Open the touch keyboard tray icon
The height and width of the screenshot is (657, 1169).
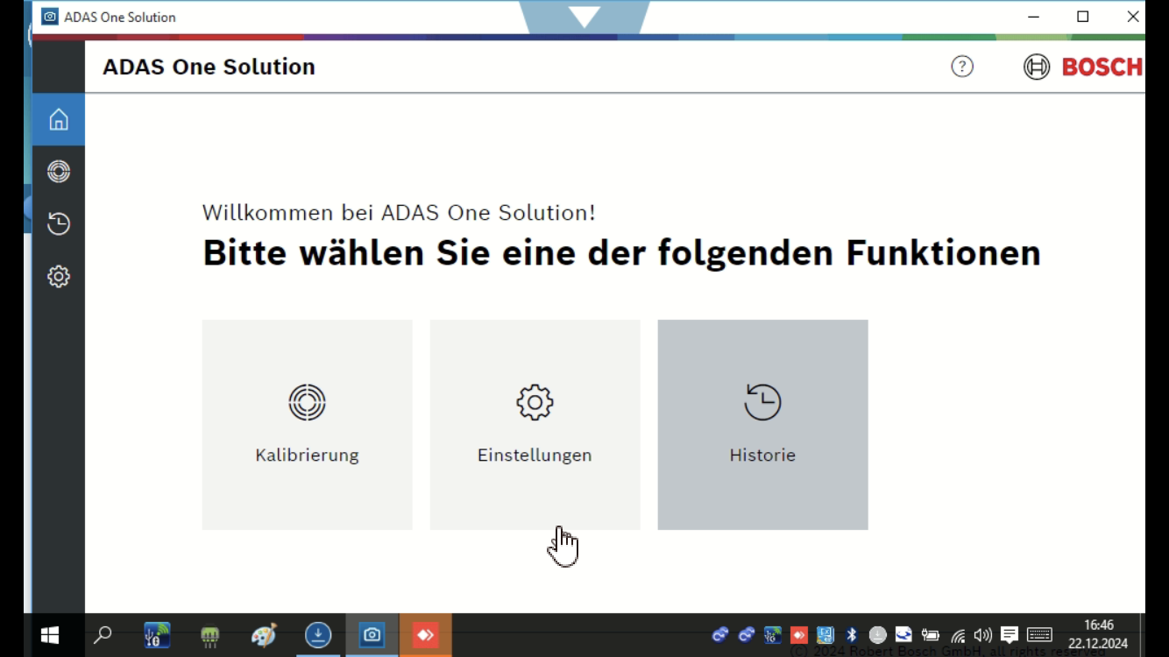pos(1039,635)
